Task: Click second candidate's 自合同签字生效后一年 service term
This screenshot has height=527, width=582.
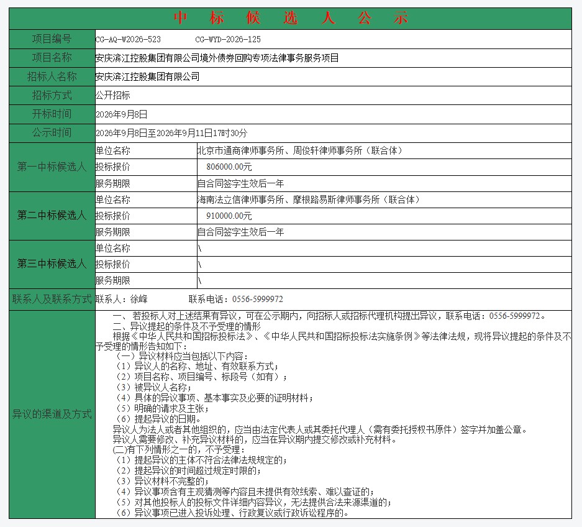Action: click(x=241, y=232)
